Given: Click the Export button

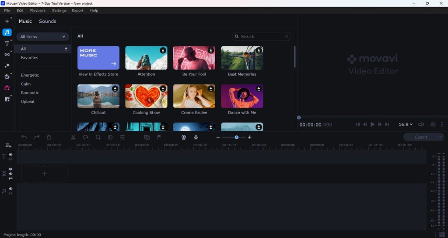Looking at the screenshot, I should click(x=421, y=137).
